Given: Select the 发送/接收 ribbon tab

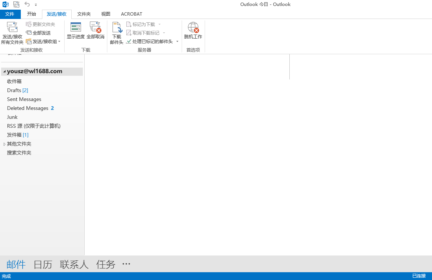Looking at the screenshot, I should pos(57,14).
